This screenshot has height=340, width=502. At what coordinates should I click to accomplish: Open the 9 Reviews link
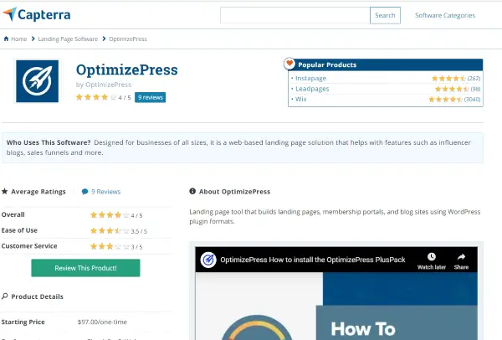coord(105,192)
